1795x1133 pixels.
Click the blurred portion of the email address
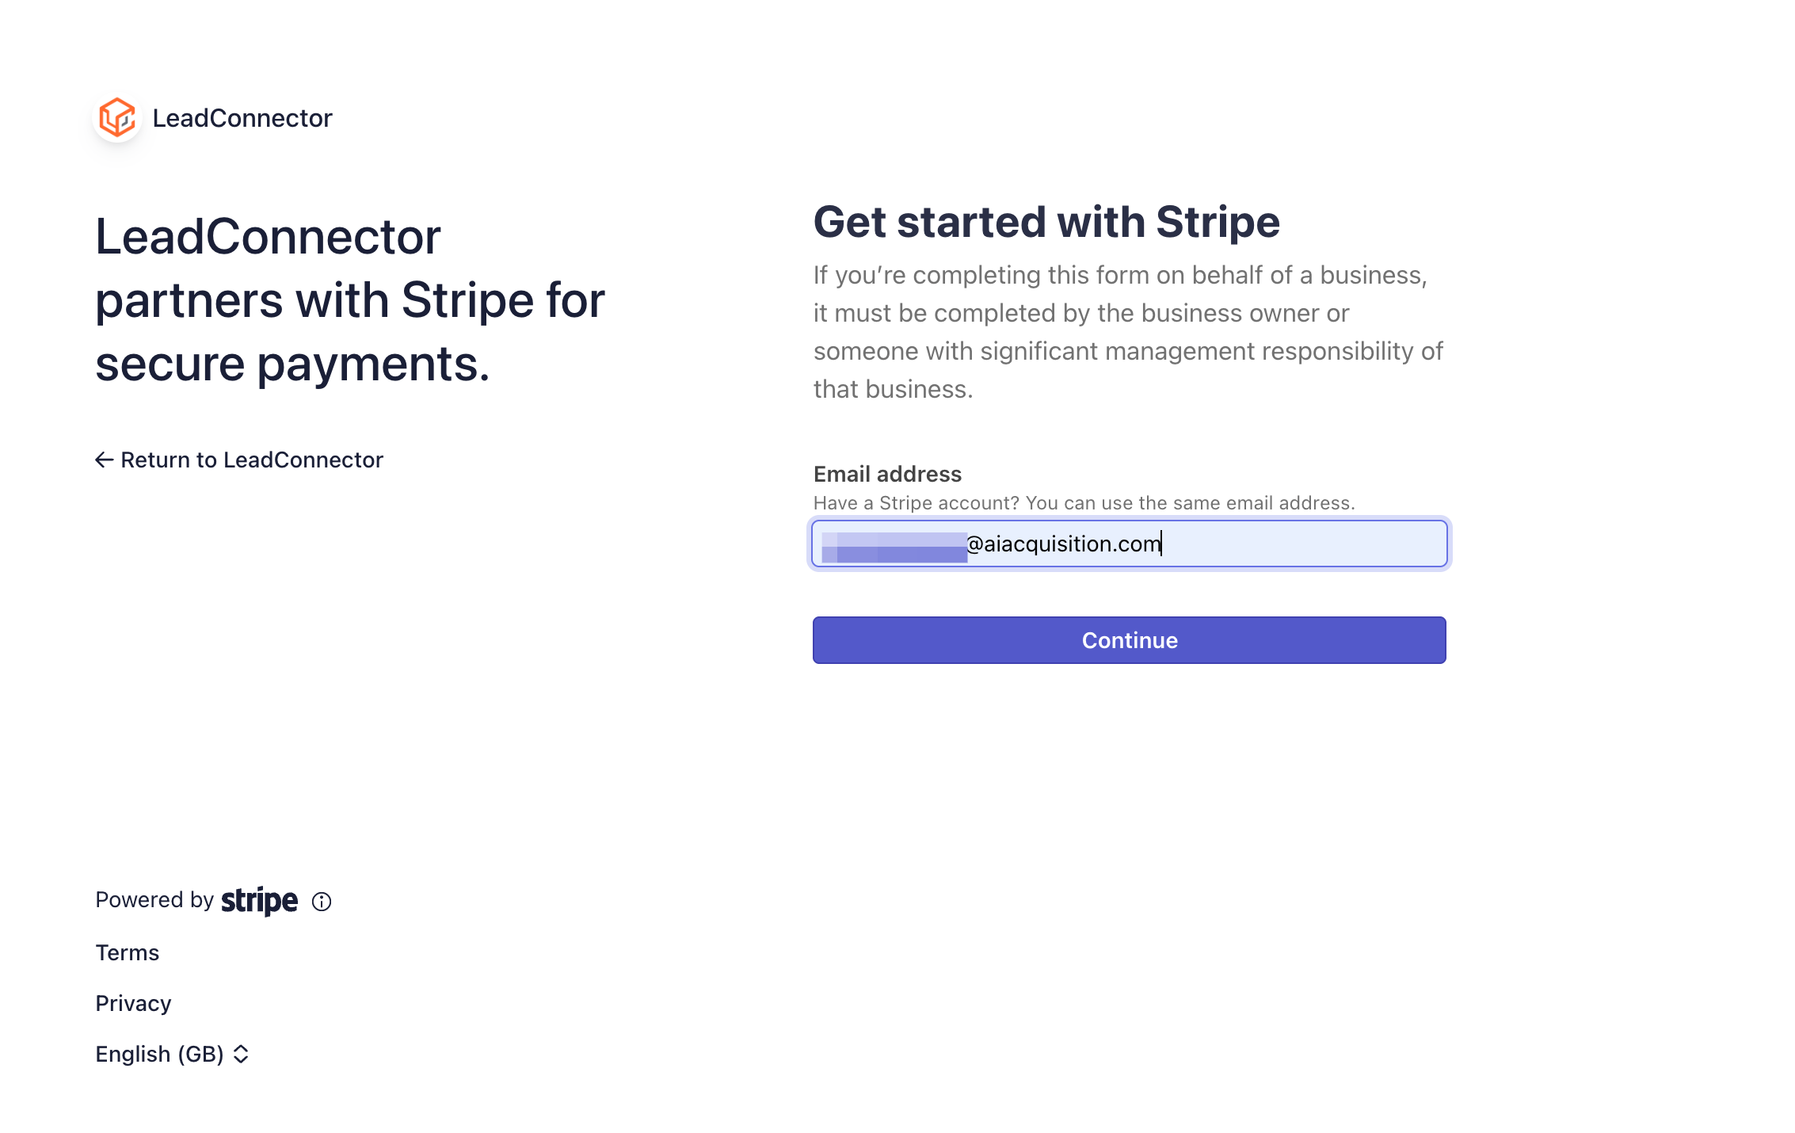tap(894, 547)
